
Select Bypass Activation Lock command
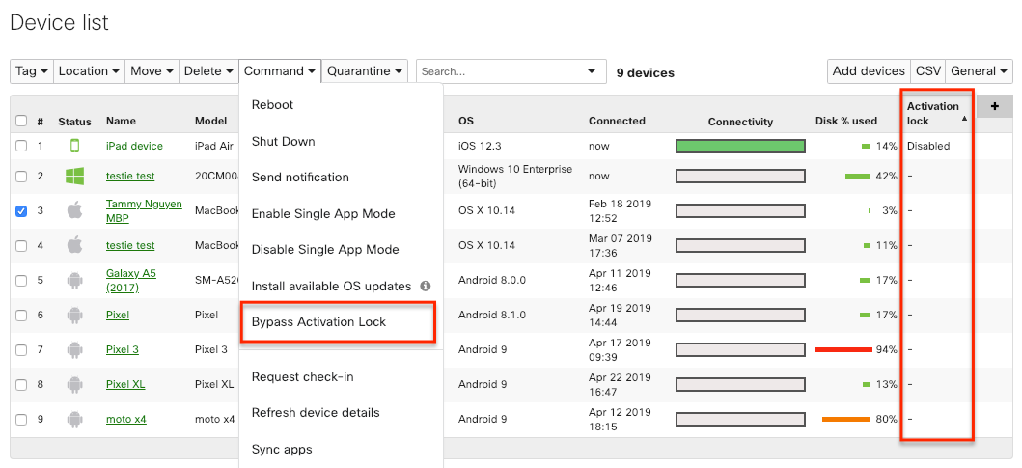318,322
